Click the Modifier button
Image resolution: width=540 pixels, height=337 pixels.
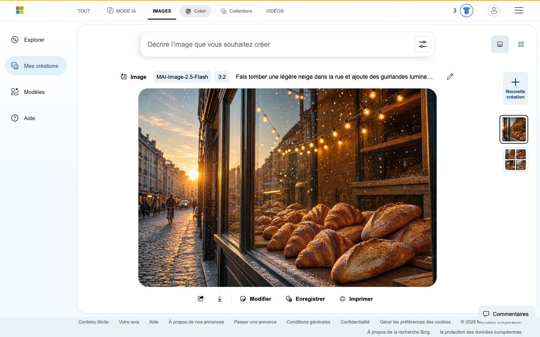256,299
